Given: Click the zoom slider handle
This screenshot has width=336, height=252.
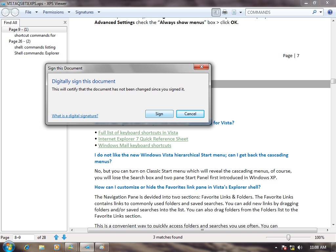Looking at the screenshot, I should pyautogui.click(x=288, y=237).
